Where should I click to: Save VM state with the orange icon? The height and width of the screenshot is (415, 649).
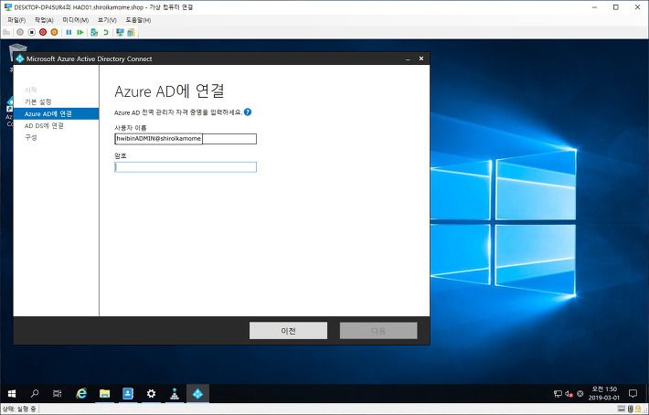tap(54, 32)
